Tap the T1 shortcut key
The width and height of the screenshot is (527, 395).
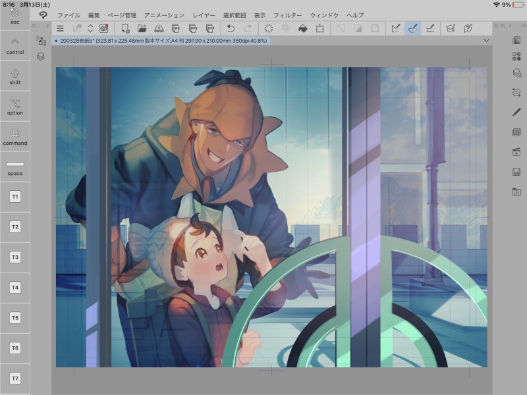point(15,197)
